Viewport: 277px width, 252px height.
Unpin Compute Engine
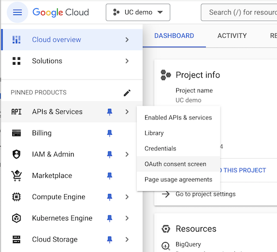pos(110,197)
